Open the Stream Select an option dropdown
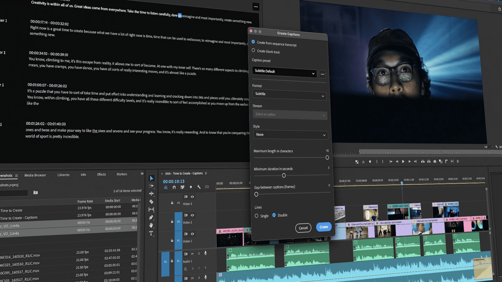 290,115
